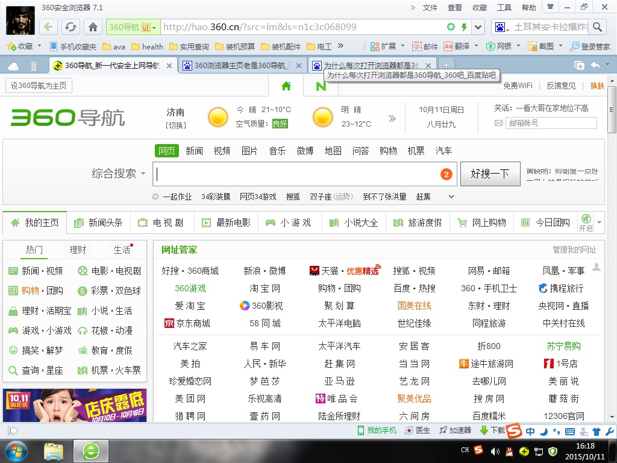
Task: Expand the 综合搜索 search type dropdown
Action: click(x=119, y=174)
